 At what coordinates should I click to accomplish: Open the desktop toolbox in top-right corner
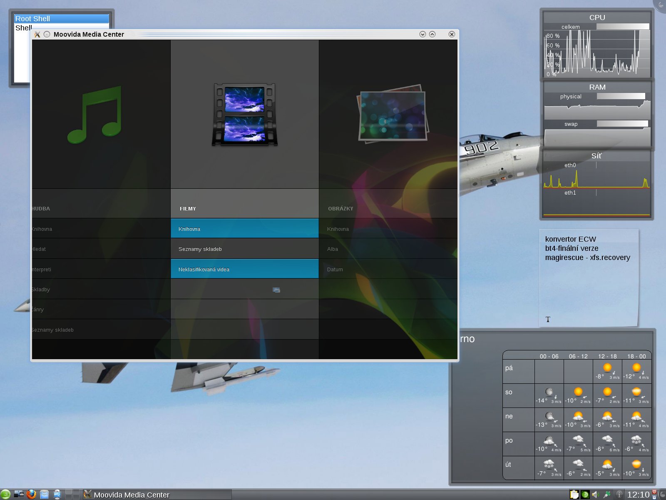(x=661, y=4)
